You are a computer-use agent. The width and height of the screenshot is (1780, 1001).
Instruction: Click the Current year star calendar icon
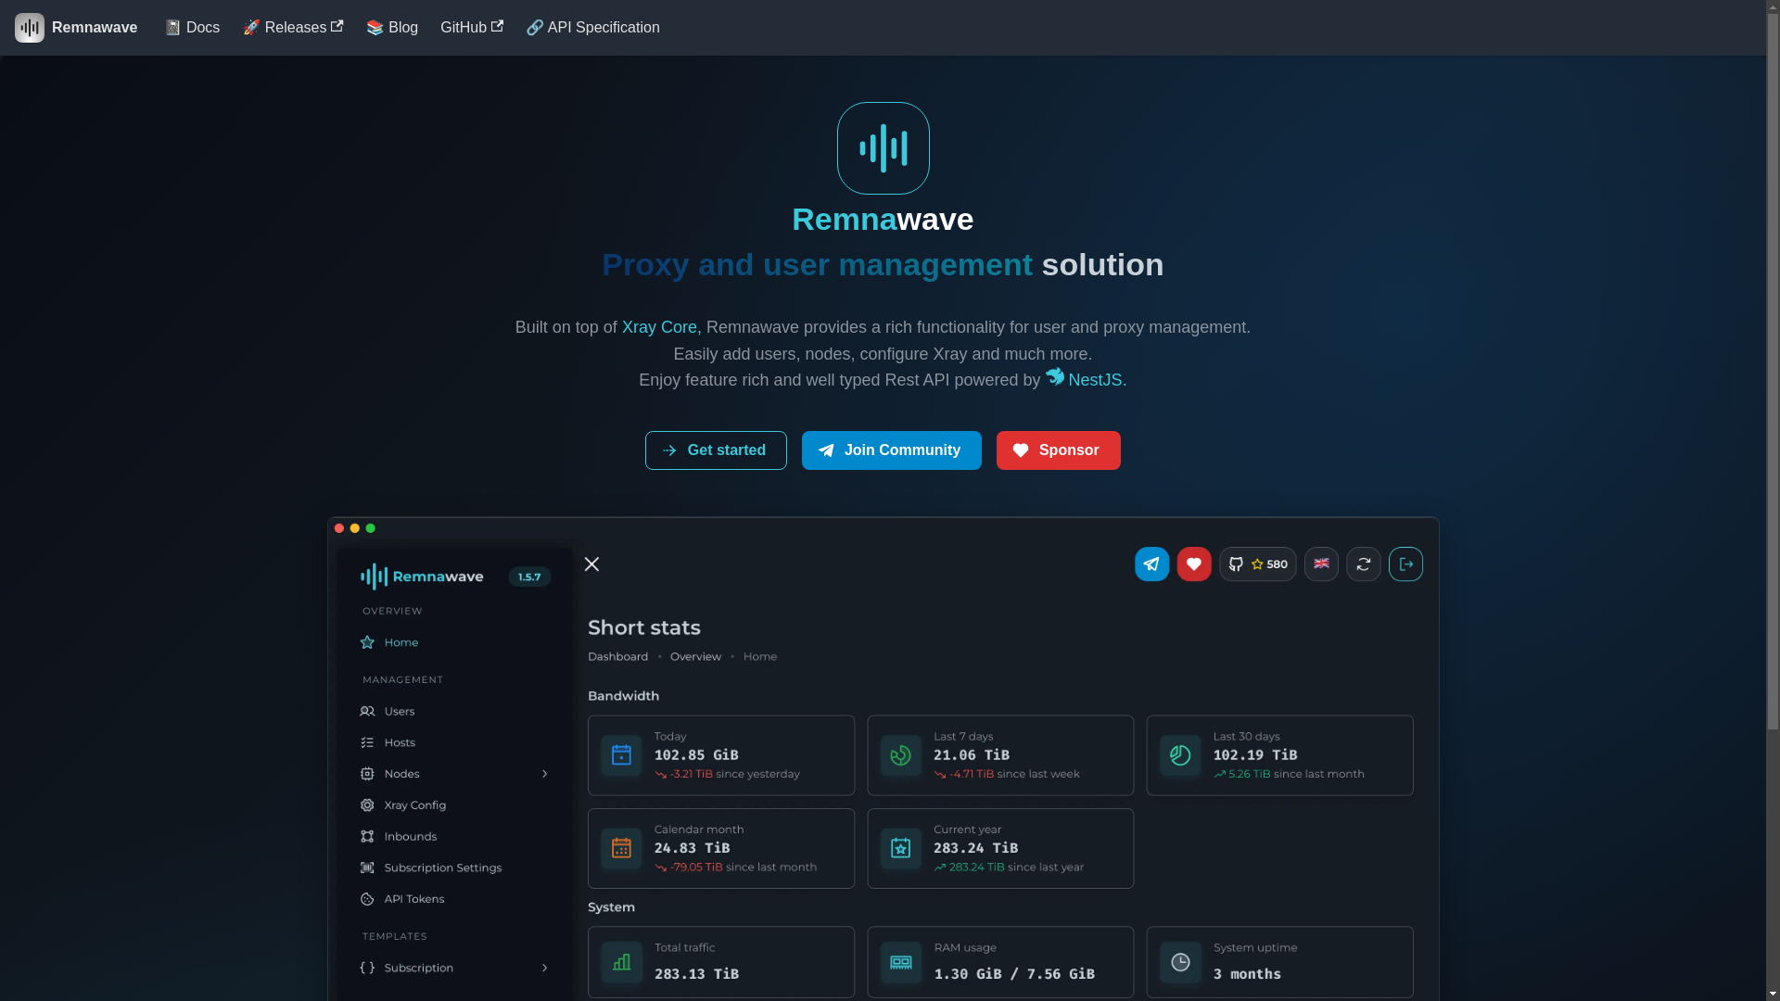pos(901,848)
